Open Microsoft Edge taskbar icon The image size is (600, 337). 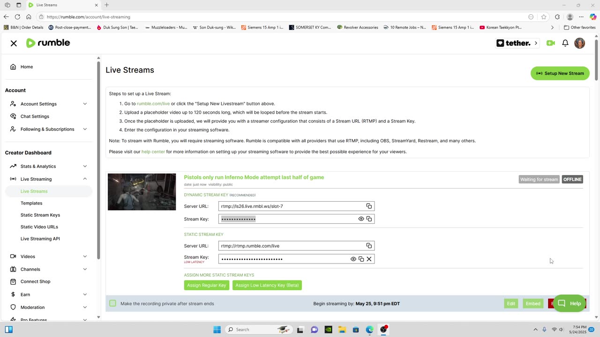(x=370, y=330)
